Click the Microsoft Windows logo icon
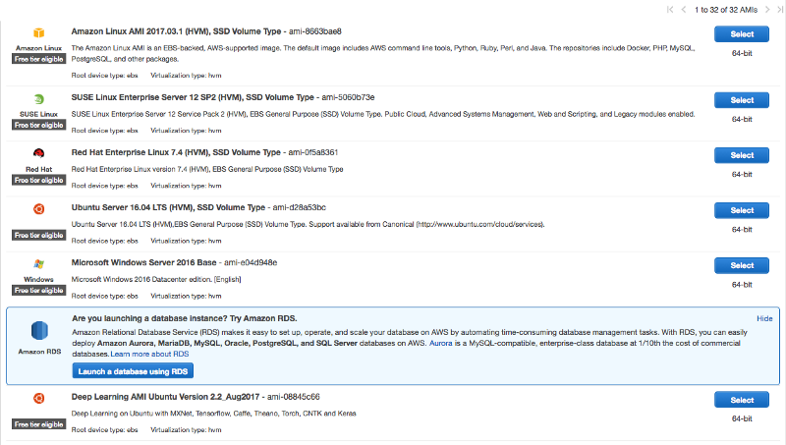Image resolution: width=786 pixels, height=445 pixels. click(x=38, y=264)
